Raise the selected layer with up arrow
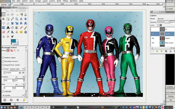 (157, 51)
